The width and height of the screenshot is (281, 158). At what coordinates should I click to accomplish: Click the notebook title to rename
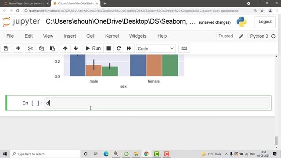[121, 22]
